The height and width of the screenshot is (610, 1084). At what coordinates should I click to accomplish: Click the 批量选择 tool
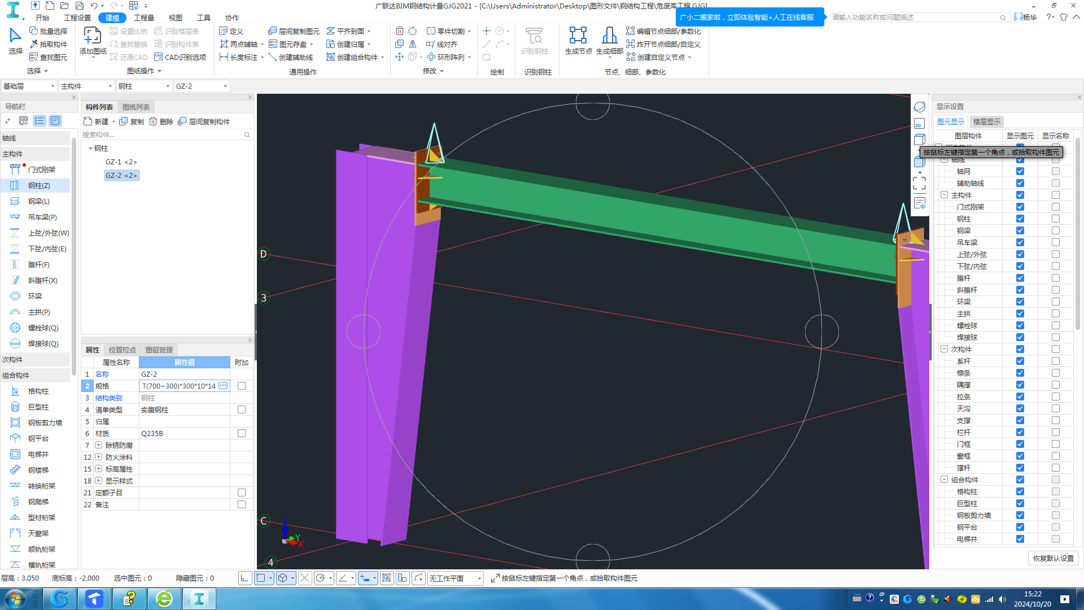[x=49, y=31]
